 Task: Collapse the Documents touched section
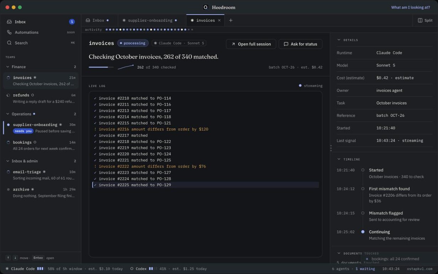pos(339,253)
